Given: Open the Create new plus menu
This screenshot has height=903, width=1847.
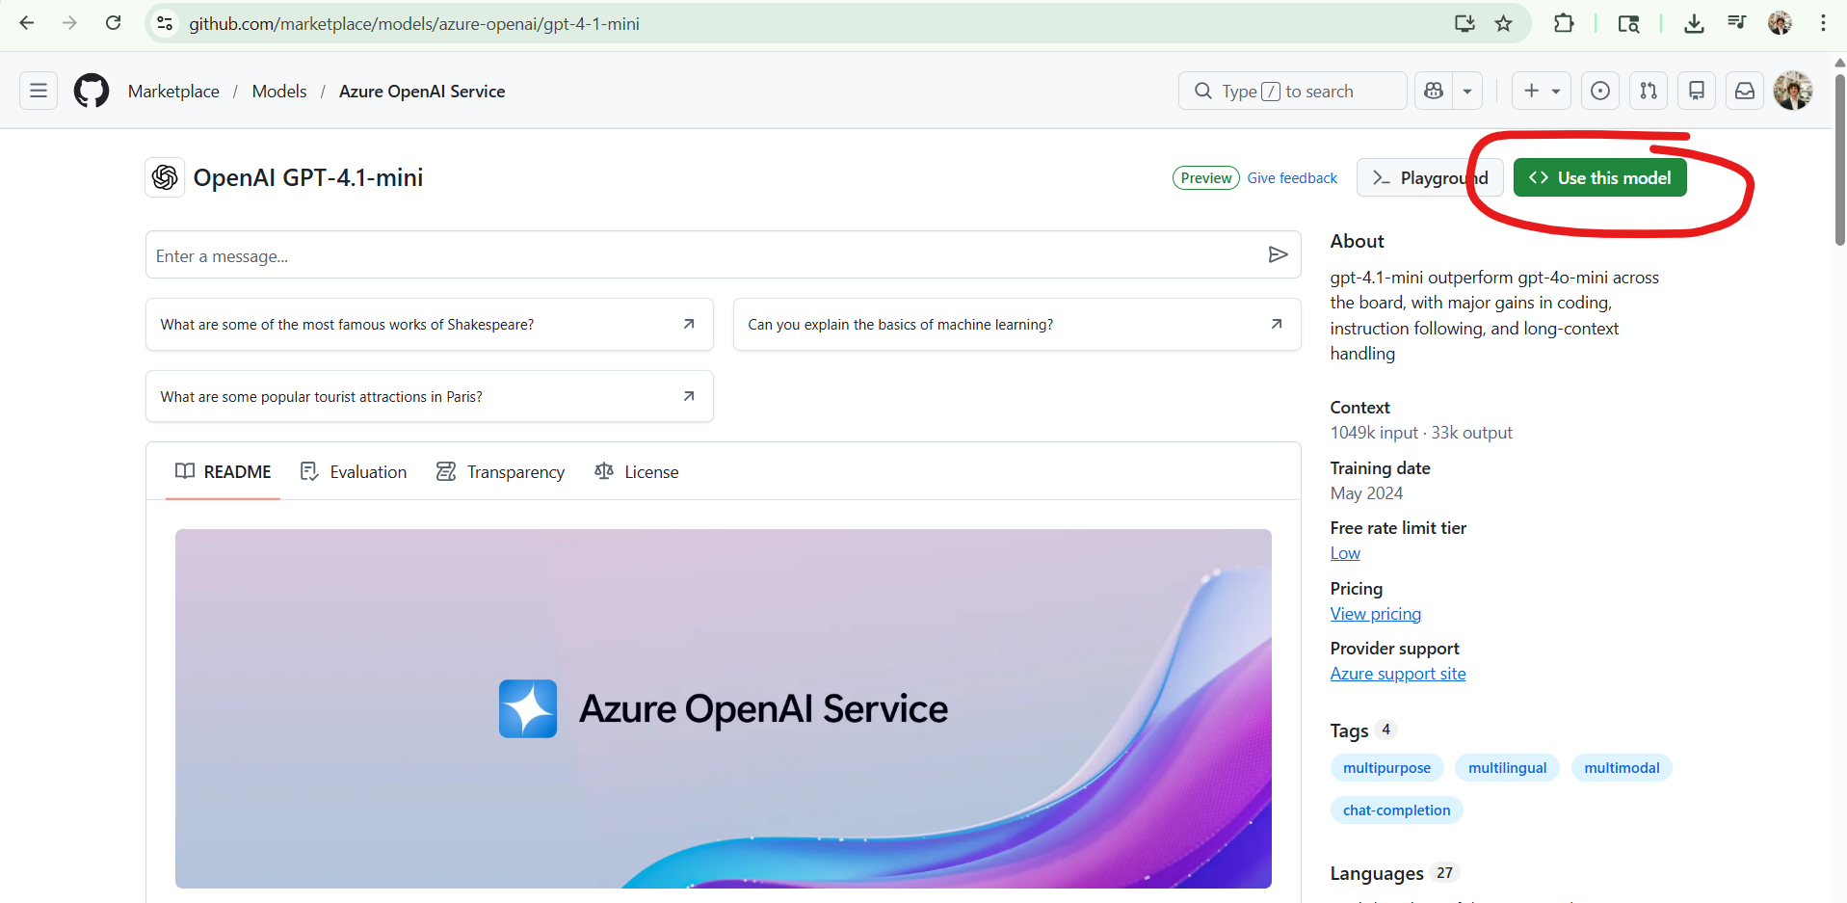Looking at the screenshot, I should 1542,91.
